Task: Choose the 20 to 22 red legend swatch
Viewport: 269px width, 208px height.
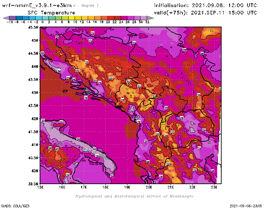Action: coord(111,18)
